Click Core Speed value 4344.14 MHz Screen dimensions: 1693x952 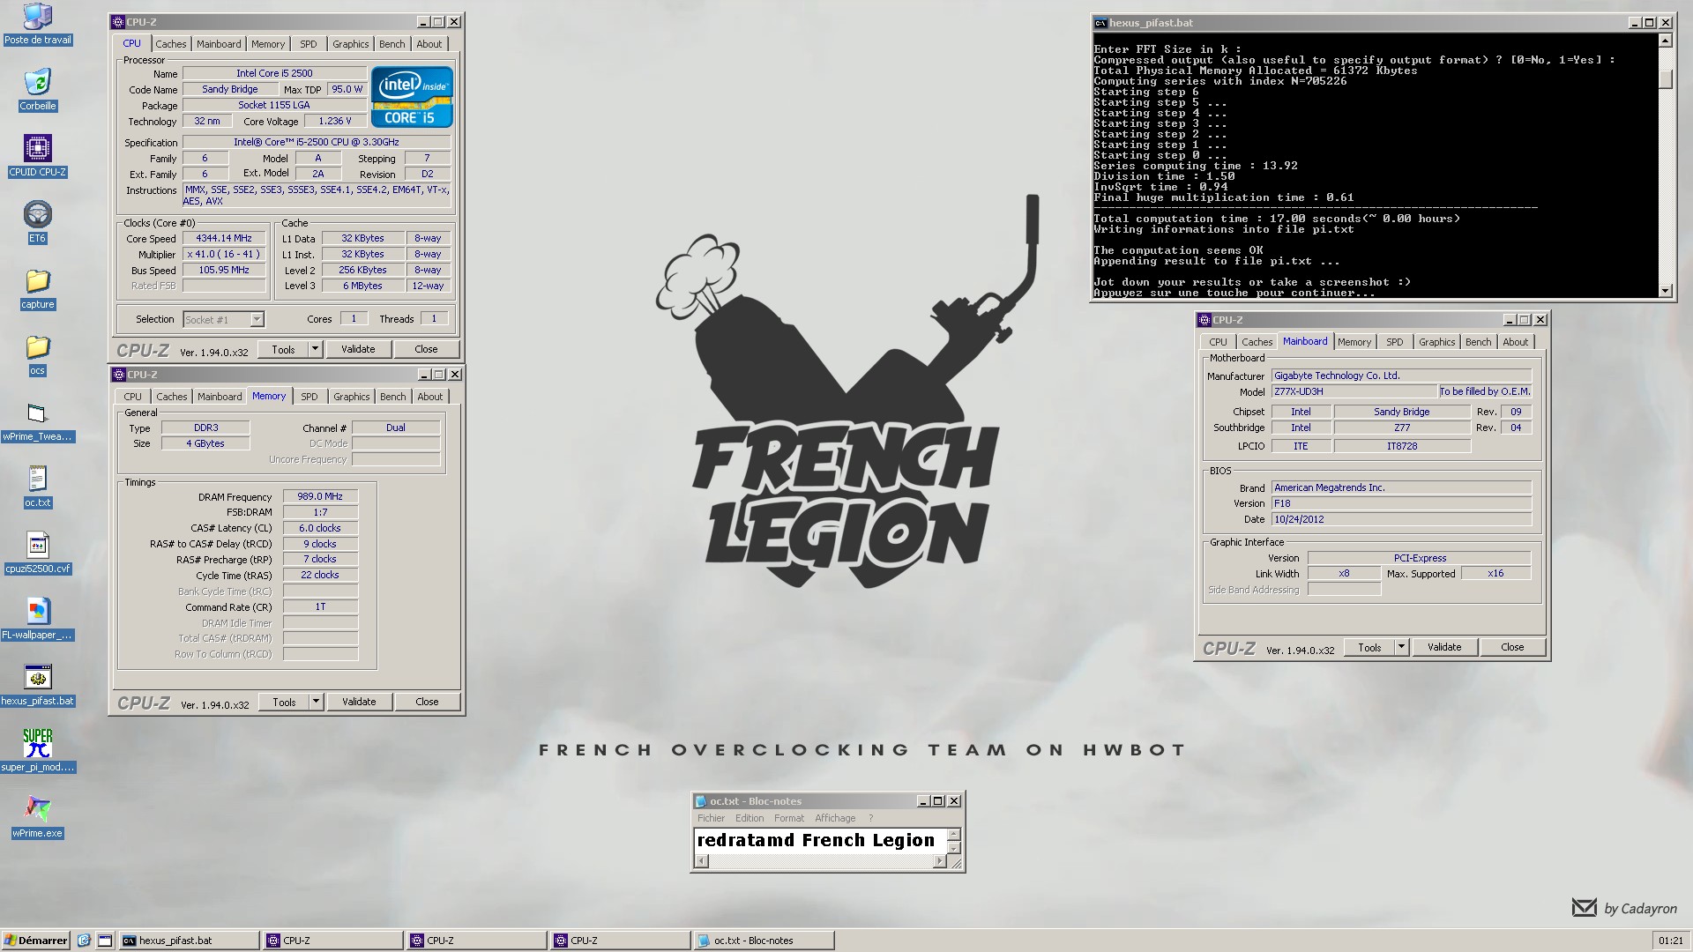(224, 238)
